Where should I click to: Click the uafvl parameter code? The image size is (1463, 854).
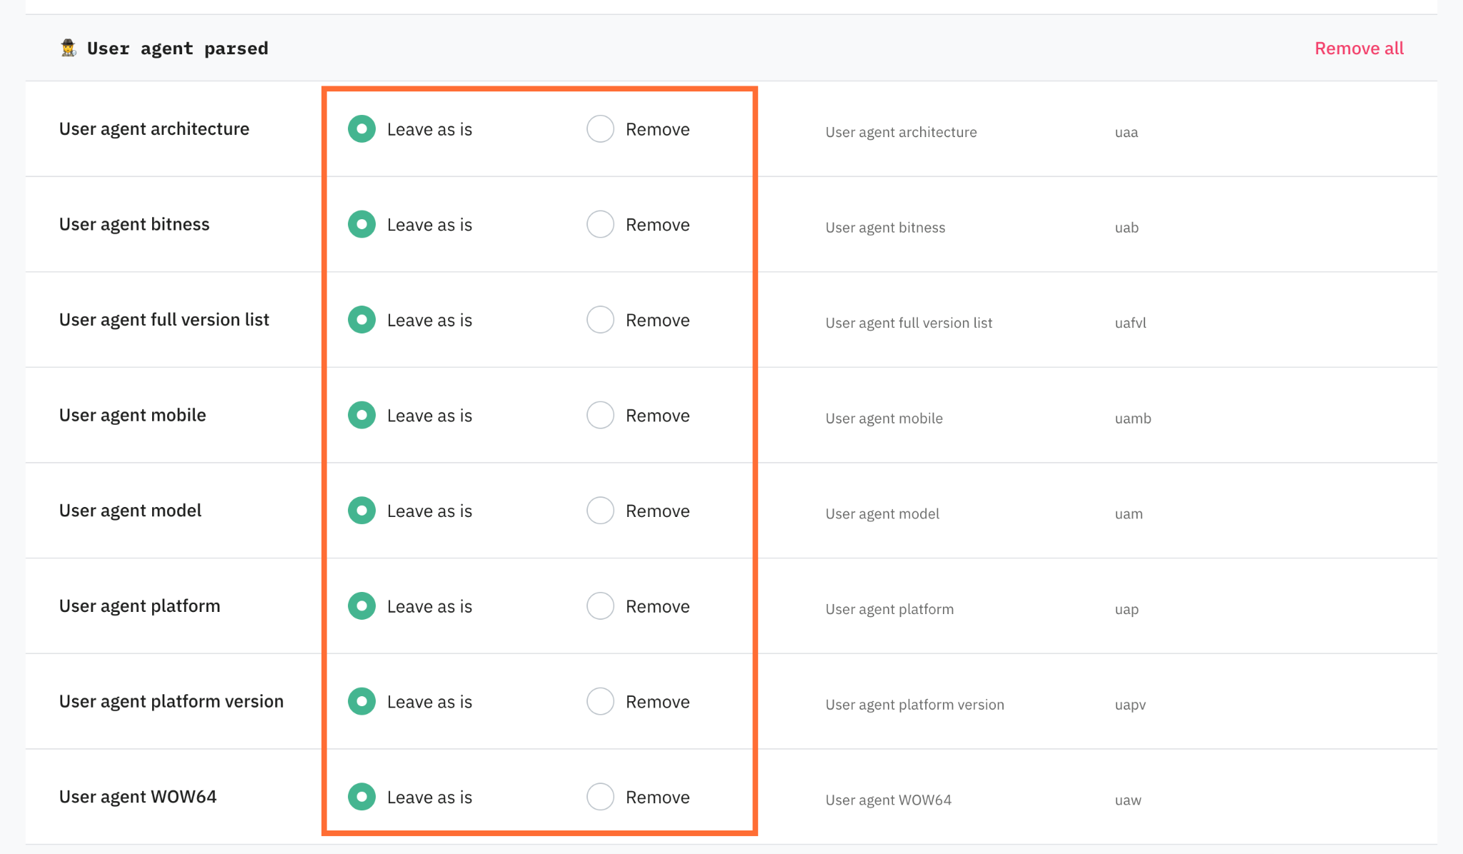tap(1130, 323)
